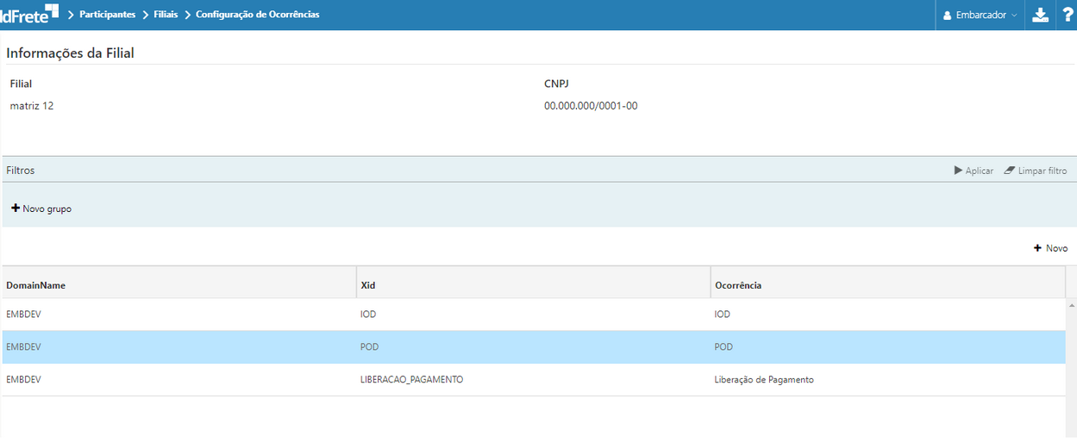
Task: Navigate to Filiais in the breadcrumb
Action: pos(166,15)
